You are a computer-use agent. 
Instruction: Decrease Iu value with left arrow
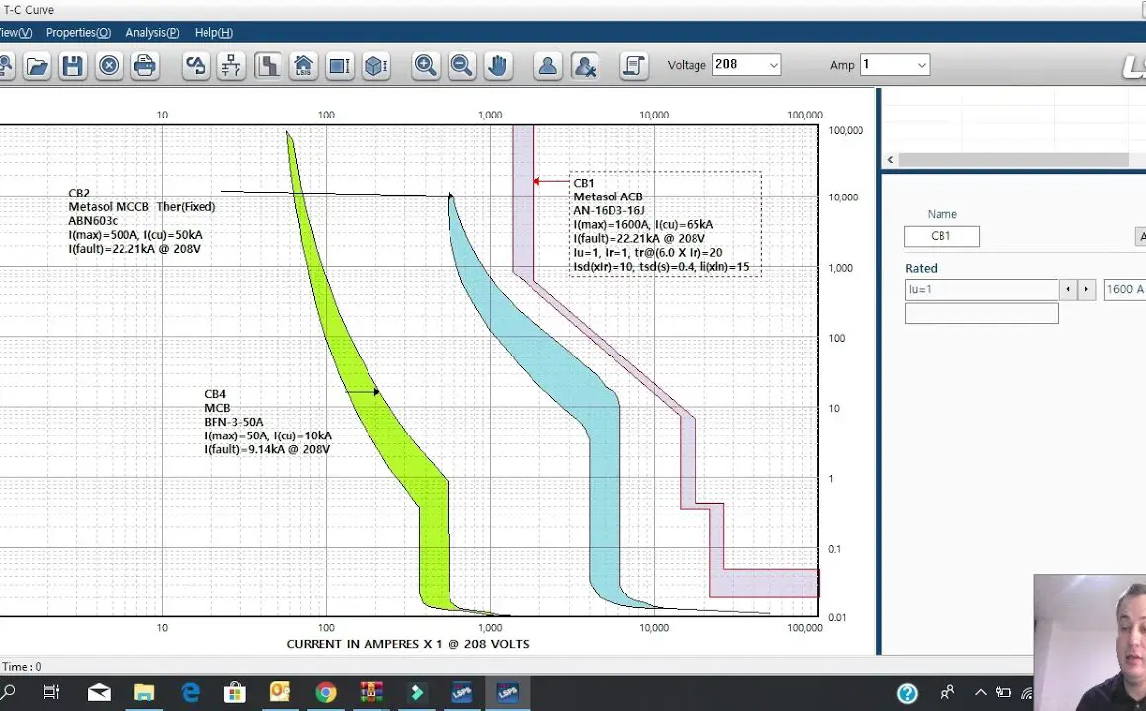(x=1068, y=289)
